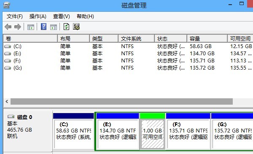Sort by the 布局 column header
This screenshot has width=253, height=154.
(x=73, y=38)
